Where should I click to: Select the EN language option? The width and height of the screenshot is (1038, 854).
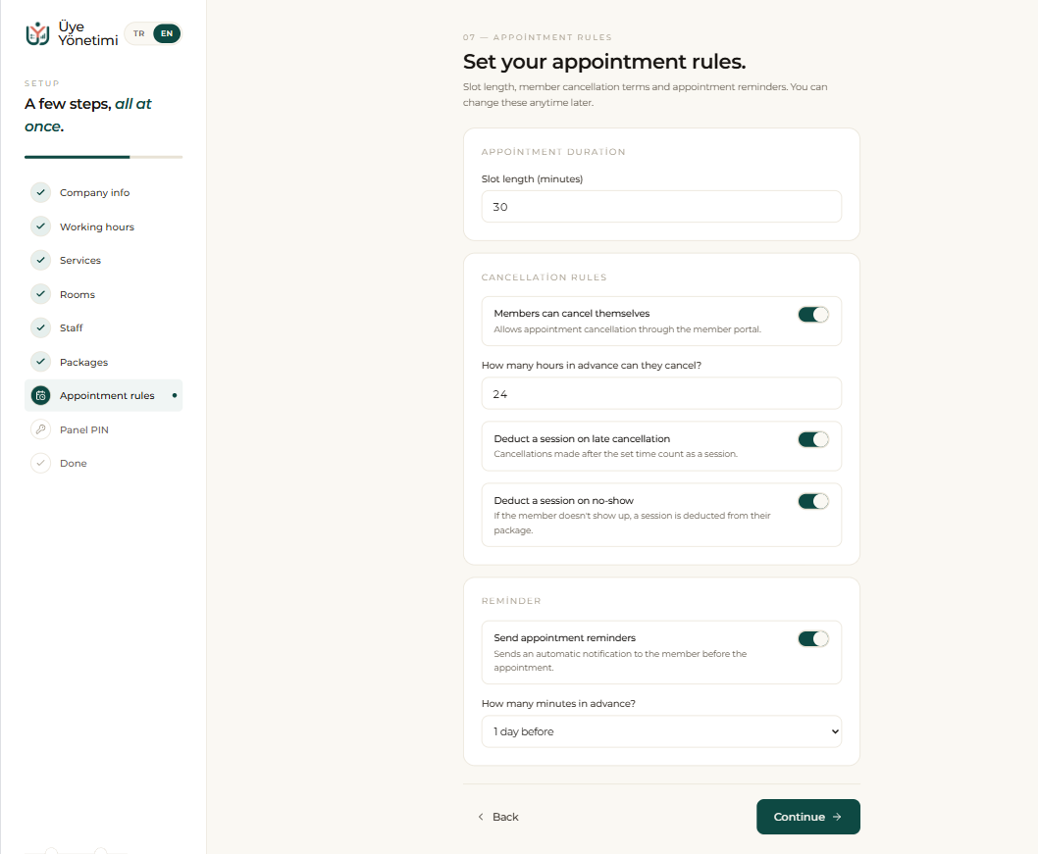pos(167,33)
